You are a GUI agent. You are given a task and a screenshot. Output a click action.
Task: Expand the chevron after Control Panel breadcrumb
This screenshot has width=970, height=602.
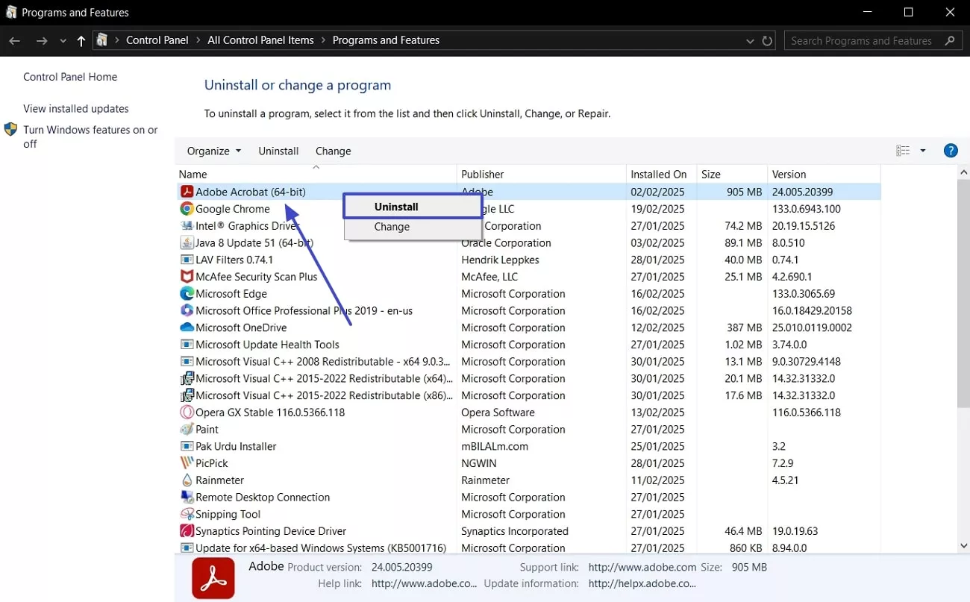click(x=198, y=40)
